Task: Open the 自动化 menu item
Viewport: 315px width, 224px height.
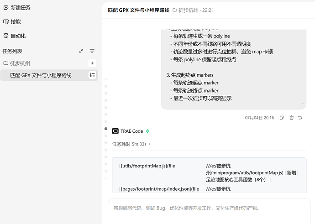Action: (15, 36)
